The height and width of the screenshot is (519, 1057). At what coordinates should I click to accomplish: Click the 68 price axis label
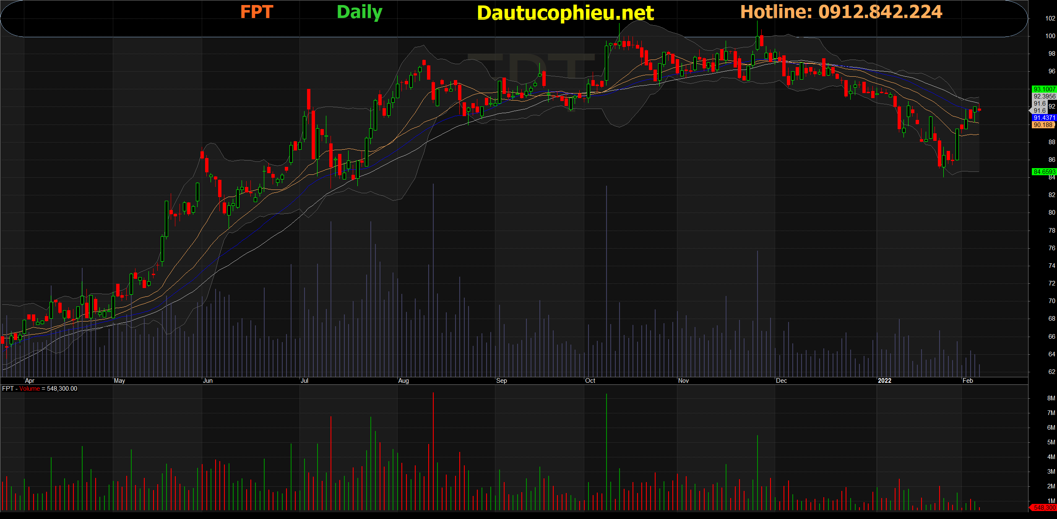(x=1052, y=319)
